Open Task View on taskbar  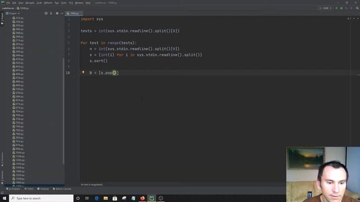(x=87, y=198)
